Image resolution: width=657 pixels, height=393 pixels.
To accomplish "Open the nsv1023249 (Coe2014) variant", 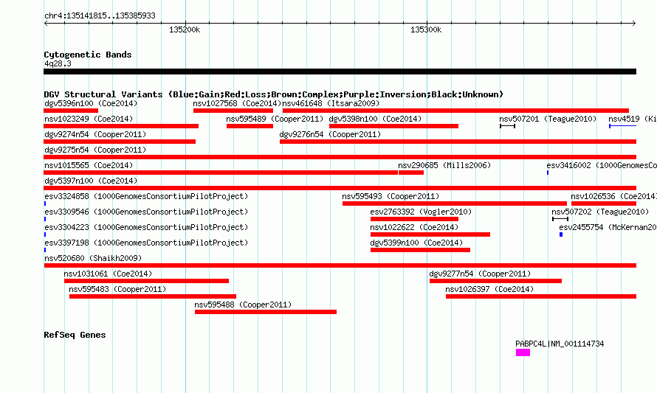I will click(x=121, y=126).
